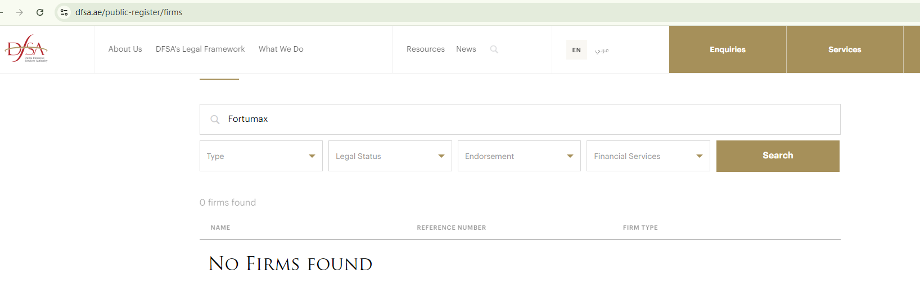The width and height of the screenshot is (920, 305).
Task: Open the Legal Status dropdown
Action: [390, 156]
